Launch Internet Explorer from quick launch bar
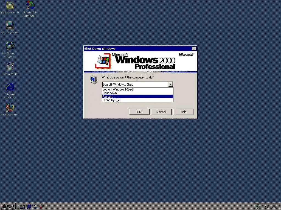The image size is (281, 210). [29, 206]
